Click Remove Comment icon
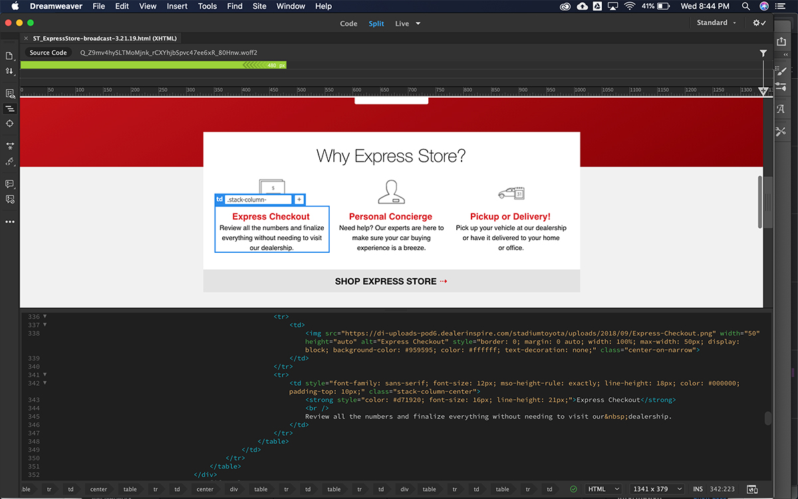The height and width of the screenshot is (499, 798). pos(10,199)
